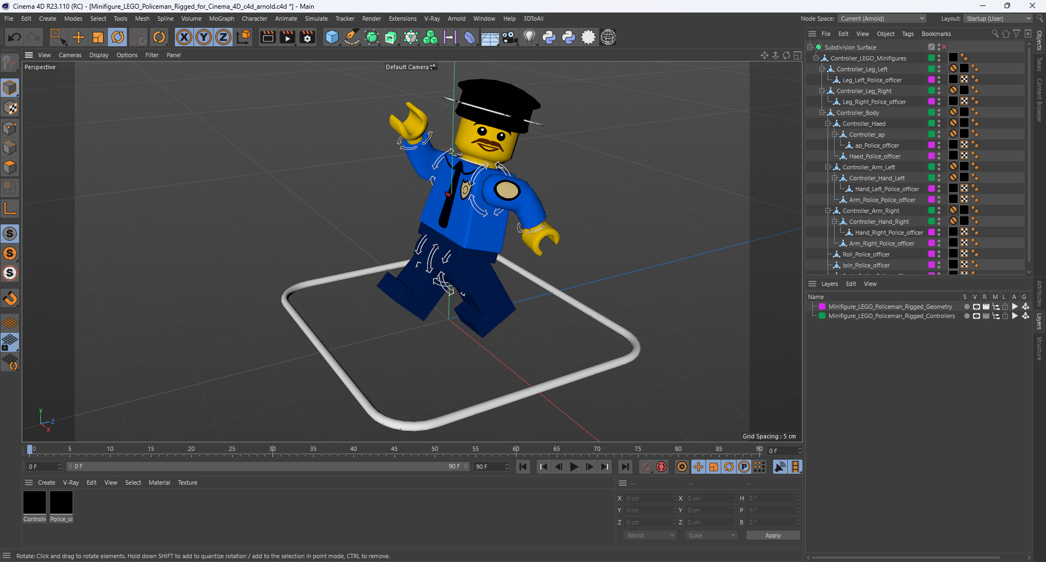Switch to Model mode in left palette
This screenshot has height=562, width=1046.
[10, 88]
